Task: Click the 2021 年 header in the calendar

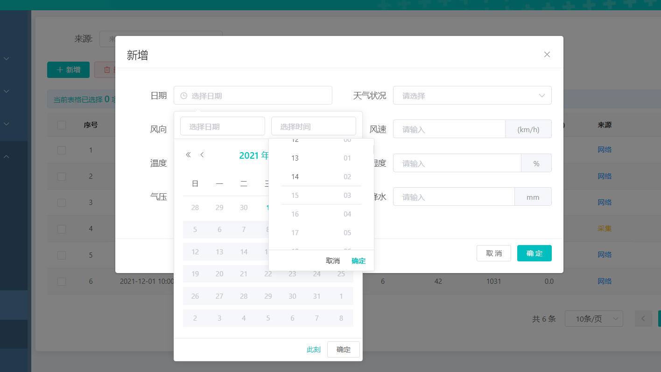Action: 254,155
